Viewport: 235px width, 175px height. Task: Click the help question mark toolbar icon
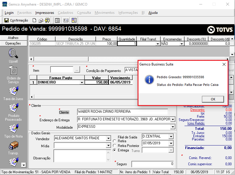pos(47,20)
